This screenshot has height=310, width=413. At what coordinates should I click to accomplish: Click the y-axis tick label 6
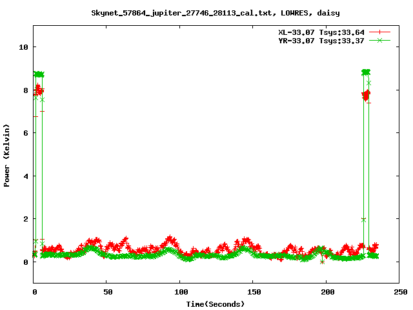click(x=26, y=133)
